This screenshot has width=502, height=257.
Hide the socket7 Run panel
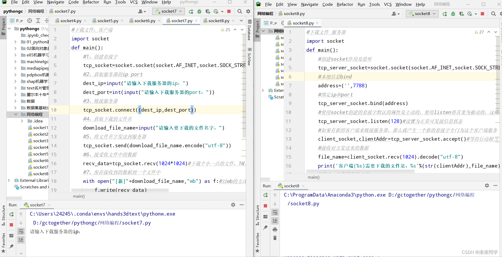coord(242,205)
